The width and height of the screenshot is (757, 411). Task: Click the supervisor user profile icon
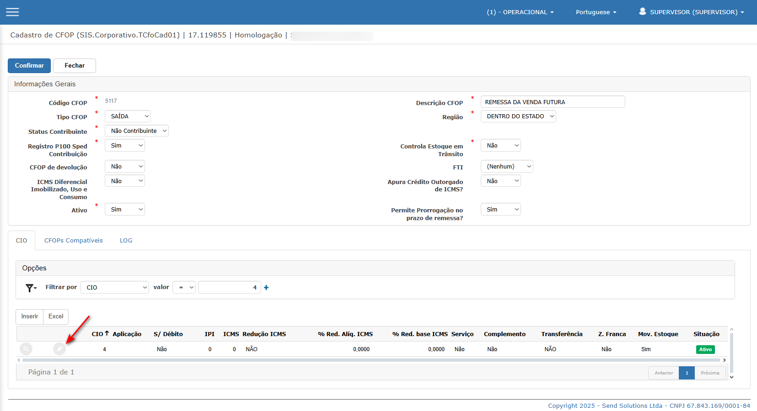(643, 11)
